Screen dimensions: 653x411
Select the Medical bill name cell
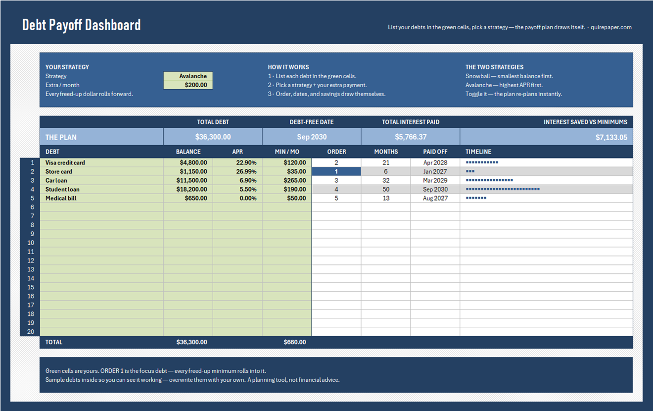[101, 198]
